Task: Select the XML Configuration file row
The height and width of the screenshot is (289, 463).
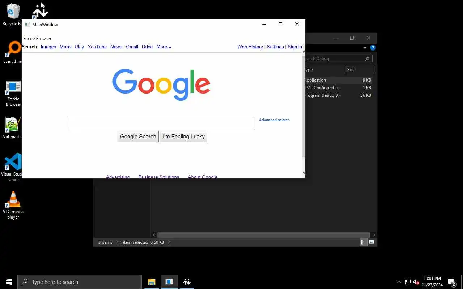Action: (338, 88)
